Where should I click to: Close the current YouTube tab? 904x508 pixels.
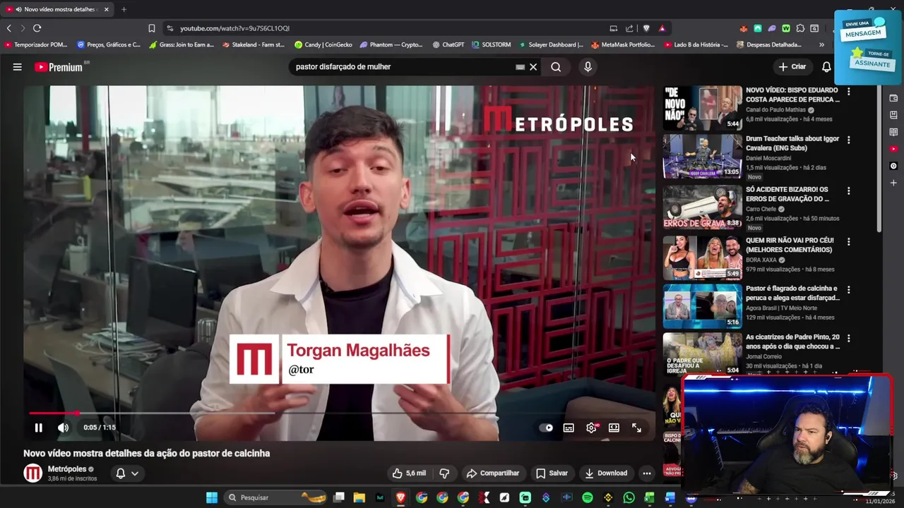pos(107,9)
